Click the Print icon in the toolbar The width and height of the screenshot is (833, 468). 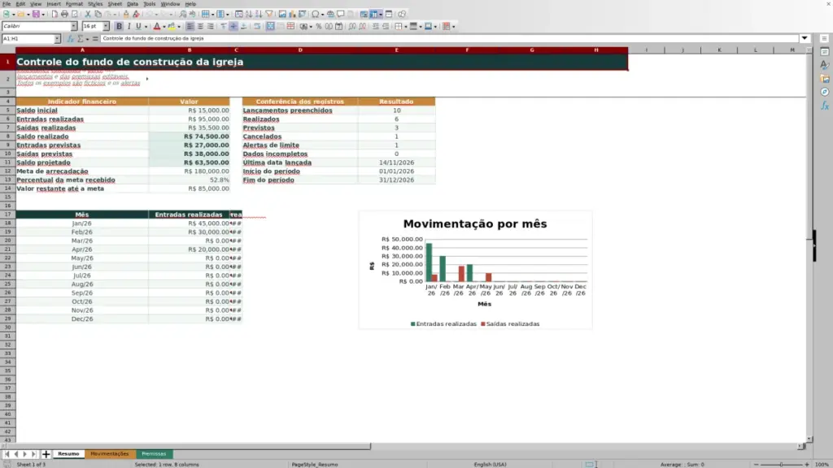(64, 15)
